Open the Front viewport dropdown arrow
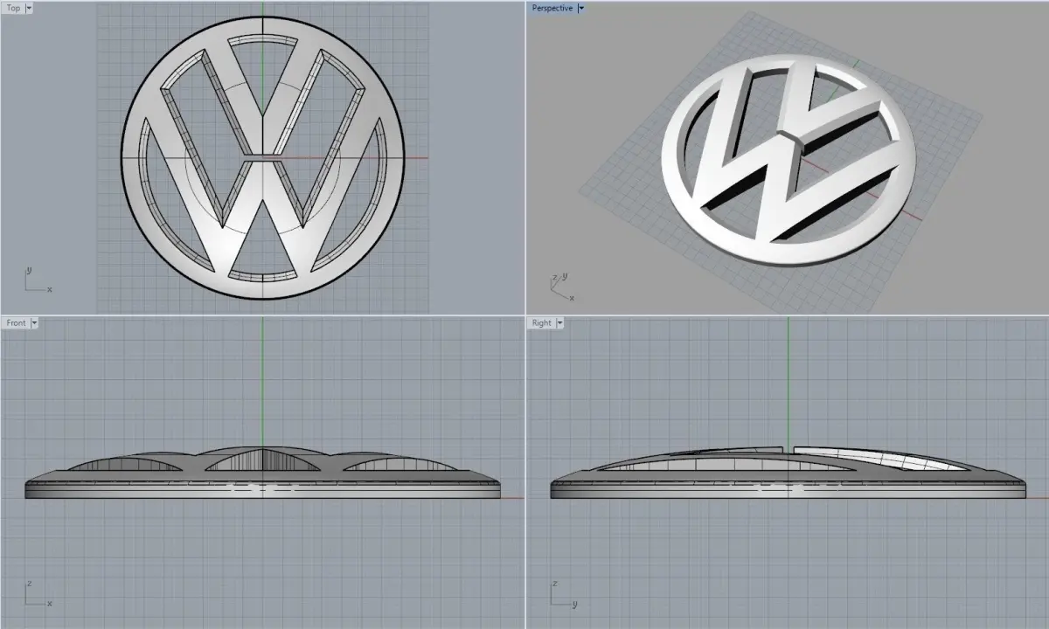1049x629 pixels. click(x=35, y=322)
